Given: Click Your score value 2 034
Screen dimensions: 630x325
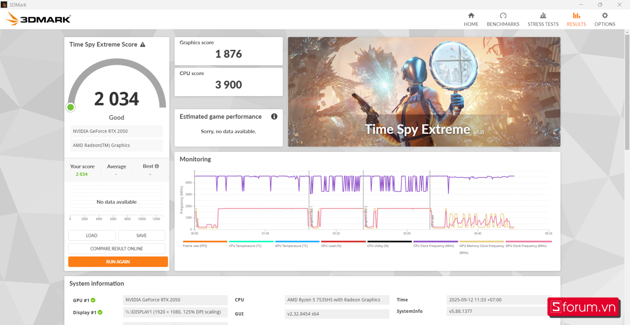Looking at the screenshot, I should pyautogui.click(x=82, y=174).
